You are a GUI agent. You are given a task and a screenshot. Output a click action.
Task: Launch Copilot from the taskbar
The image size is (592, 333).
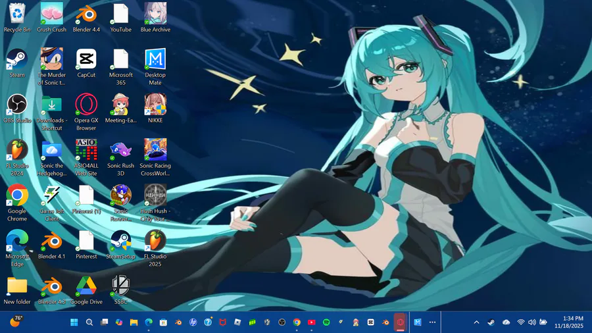119,322
